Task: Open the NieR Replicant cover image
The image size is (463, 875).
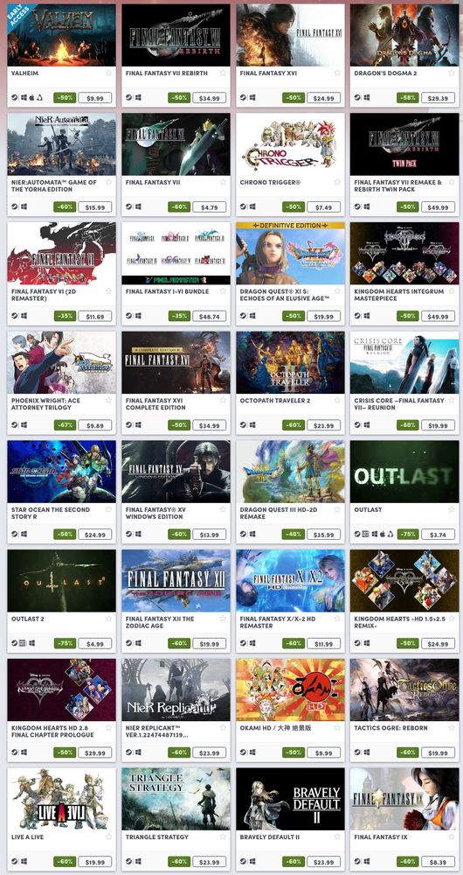Action: click(176, 689)
